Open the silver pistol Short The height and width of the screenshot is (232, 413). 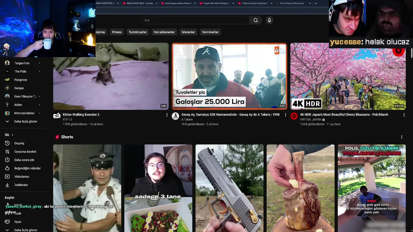point(229,188)
